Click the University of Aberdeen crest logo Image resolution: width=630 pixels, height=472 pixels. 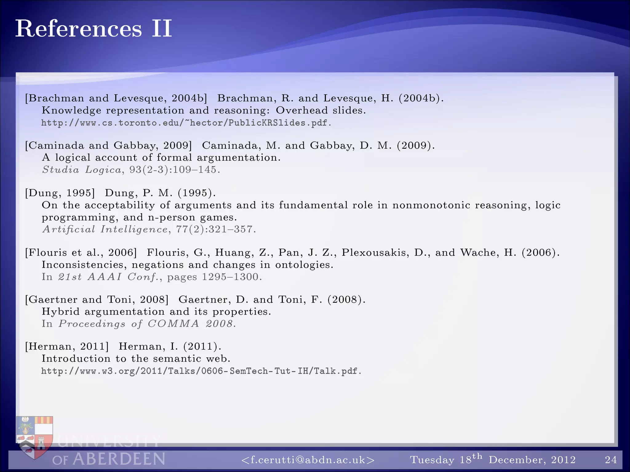click(34, 438)
